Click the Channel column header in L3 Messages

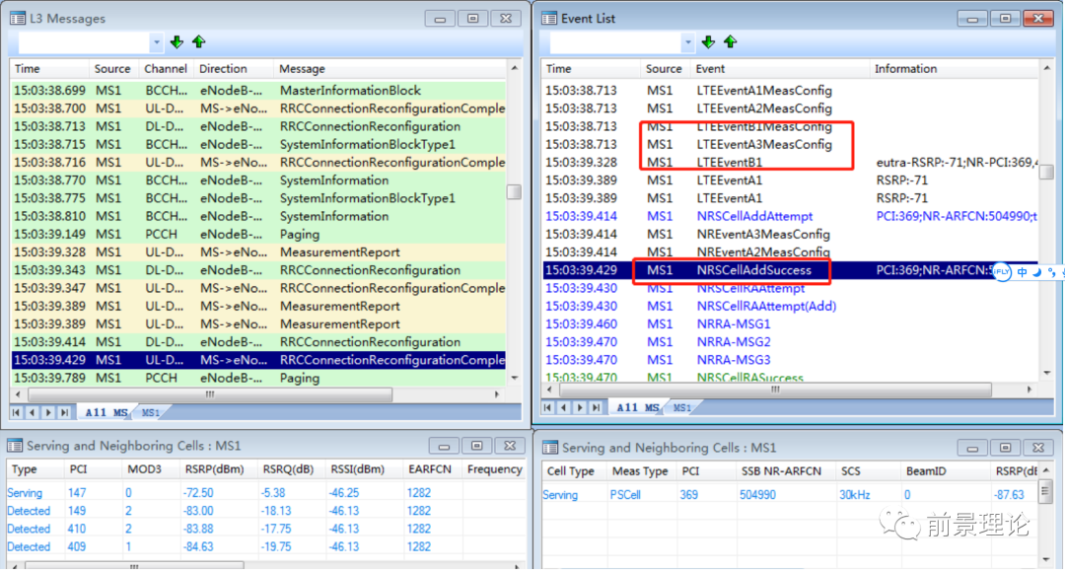(166, 69)
